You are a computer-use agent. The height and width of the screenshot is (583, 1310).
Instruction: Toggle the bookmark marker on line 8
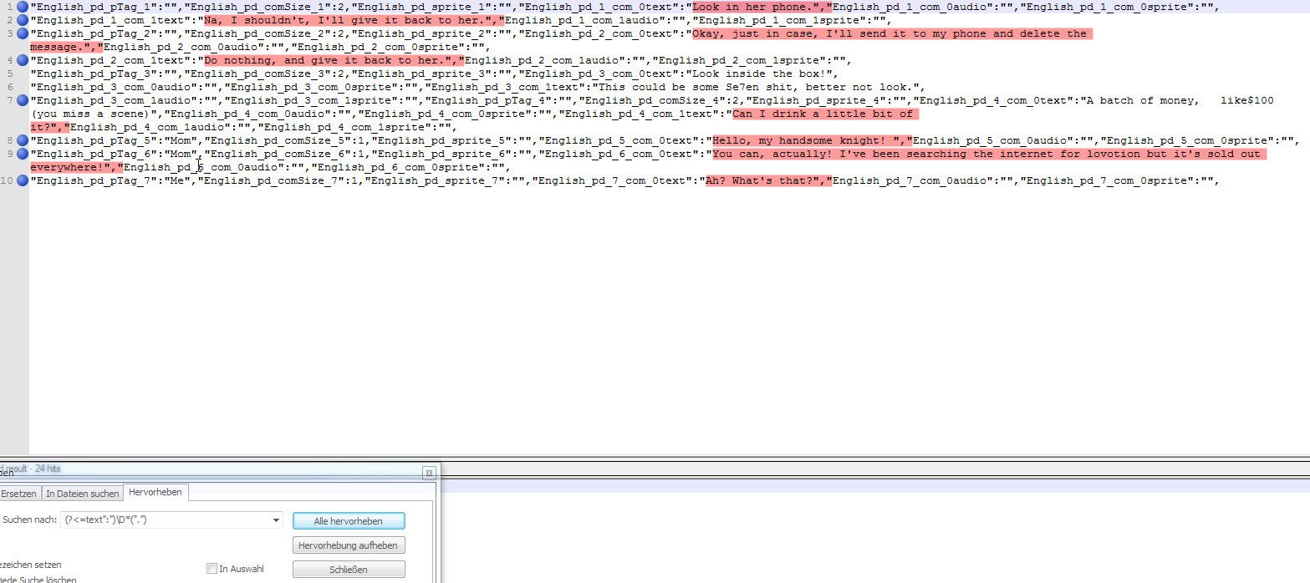pos(23,140)
